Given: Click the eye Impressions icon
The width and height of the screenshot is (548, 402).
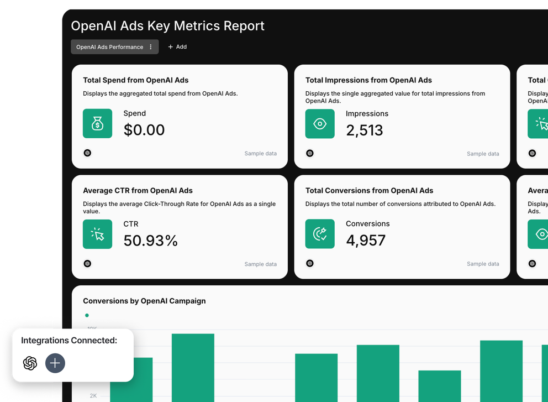Looking at the screenshot, I should pyautogui.click(x=320, y=124).
